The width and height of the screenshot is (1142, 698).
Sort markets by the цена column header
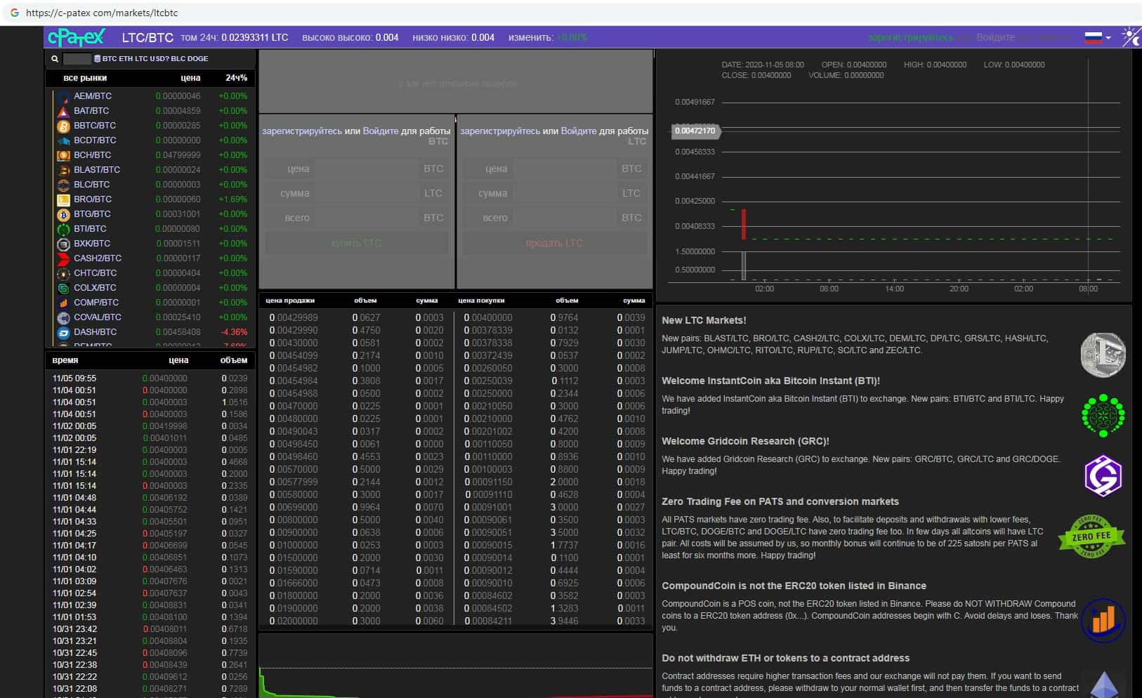pyautogui.click(x=190, y=78)
